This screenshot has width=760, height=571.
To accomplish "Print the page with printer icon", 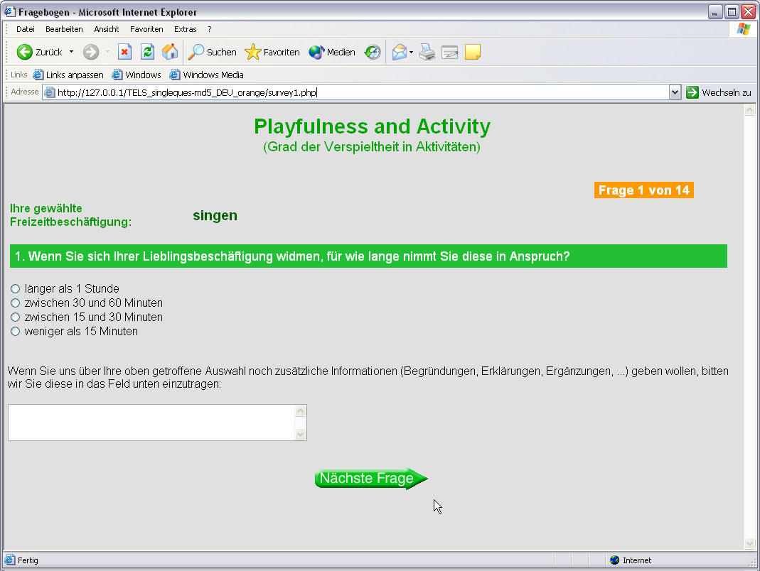I will click(427, 52).
